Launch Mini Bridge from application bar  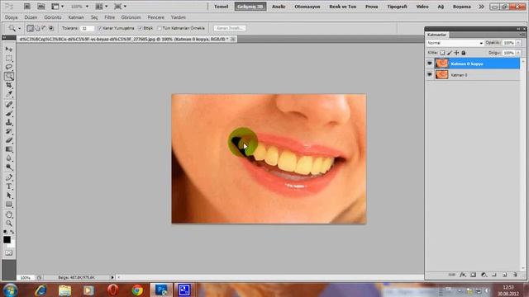41,7
